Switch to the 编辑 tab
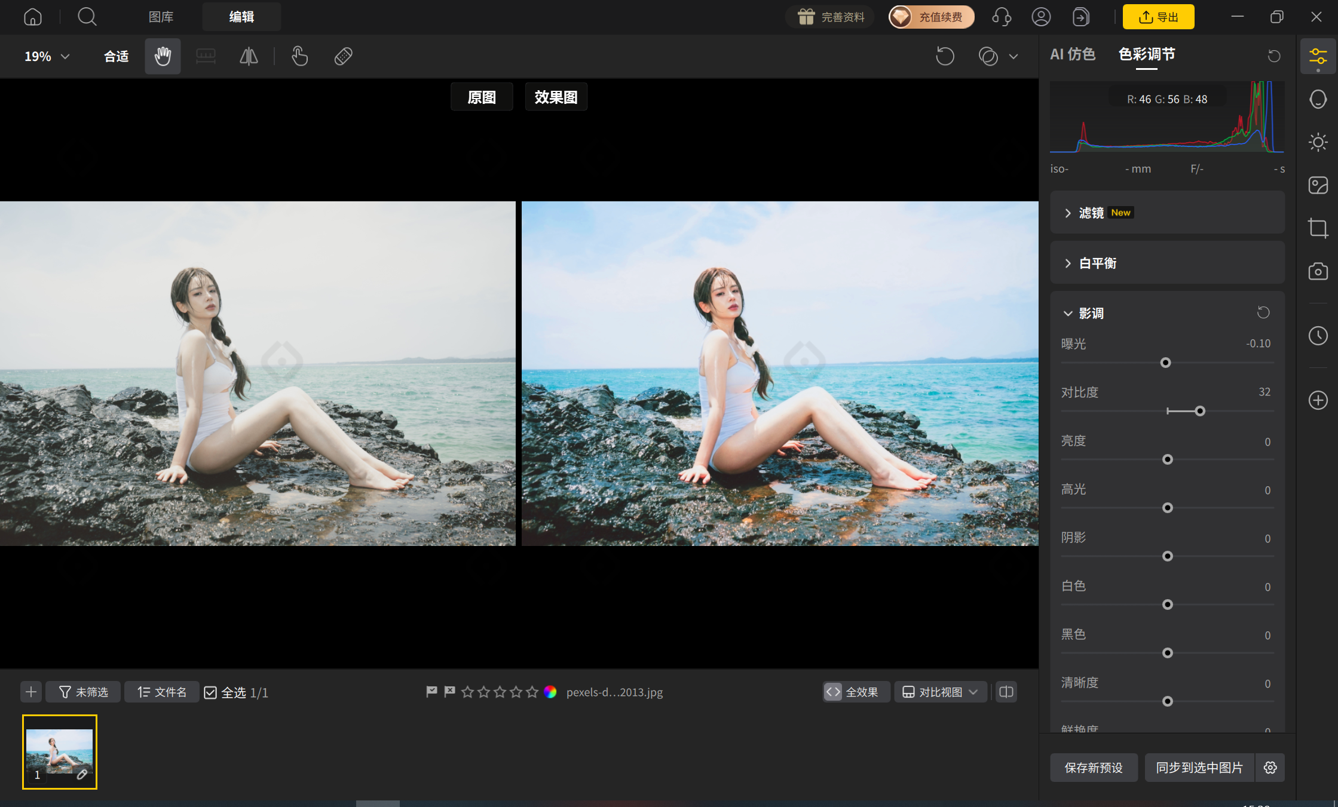Image resolution: width=1338 pixels, height=807 pixels. pyautogui.click(x=241, y=17)
